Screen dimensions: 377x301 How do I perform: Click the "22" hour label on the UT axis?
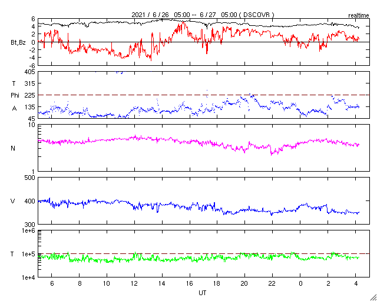point(272,283)
